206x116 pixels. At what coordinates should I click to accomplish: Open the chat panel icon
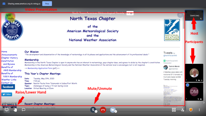click(x=24, y=110)
